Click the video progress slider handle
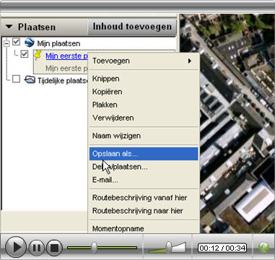This screenshot has width=275, height=260. [95, 248]
